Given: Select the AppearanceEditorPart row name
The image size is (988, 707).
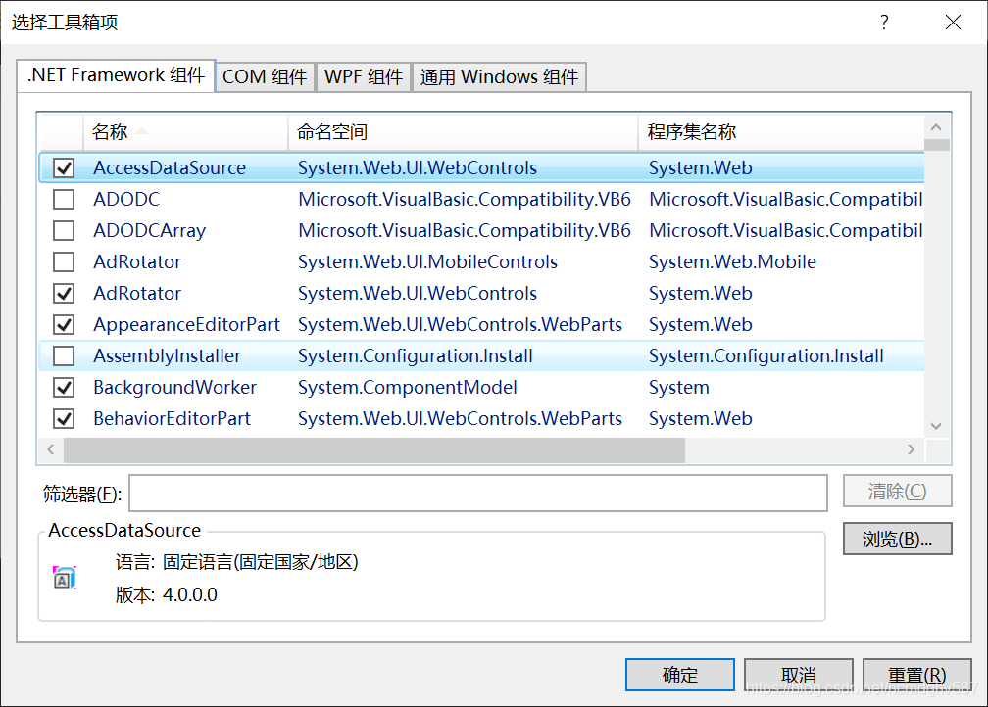Looking at the screenshot, I should pos(186,325).
